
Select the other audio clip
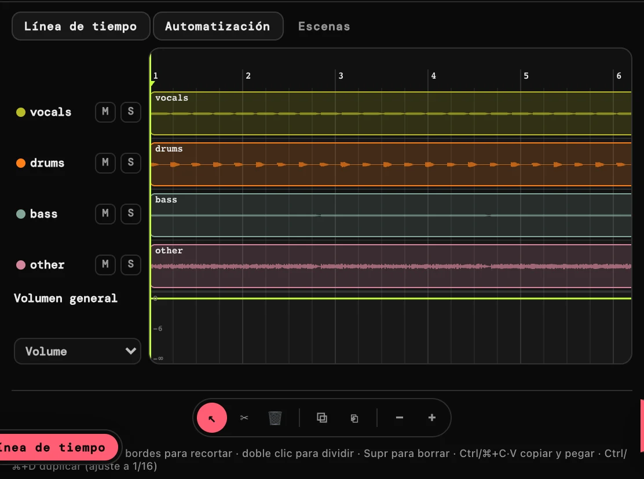391,266
